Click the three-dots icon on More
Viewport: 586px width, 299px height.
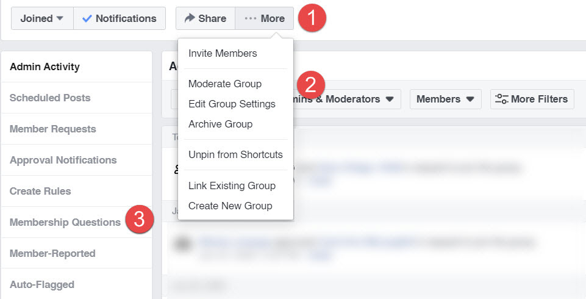coord(251,18)
